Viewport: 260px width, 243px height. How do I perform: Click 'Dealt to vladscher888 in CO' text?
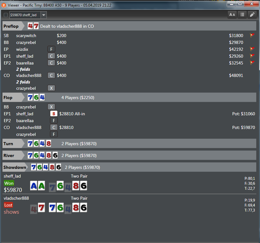[67, 26]
